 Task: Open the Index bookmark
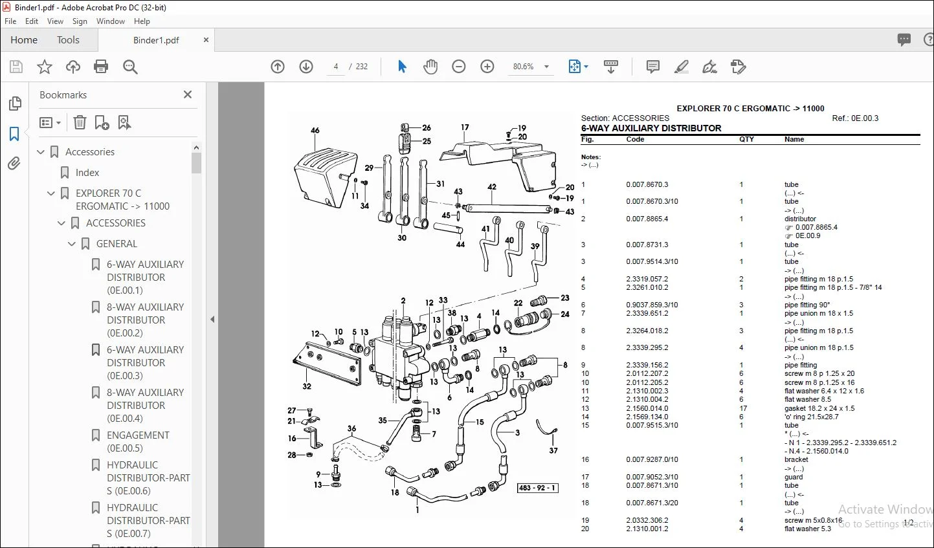[87, 173]
